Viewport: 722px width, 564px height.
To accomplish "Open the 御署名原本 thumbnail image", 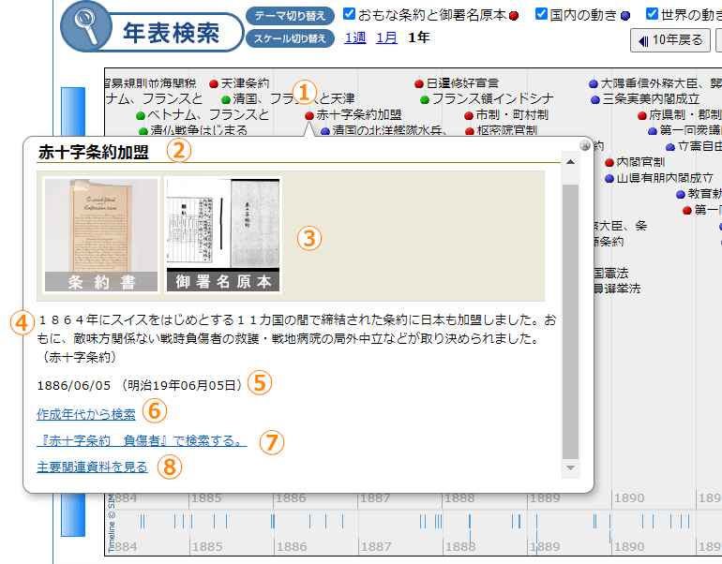I will [x=223, y=235].
